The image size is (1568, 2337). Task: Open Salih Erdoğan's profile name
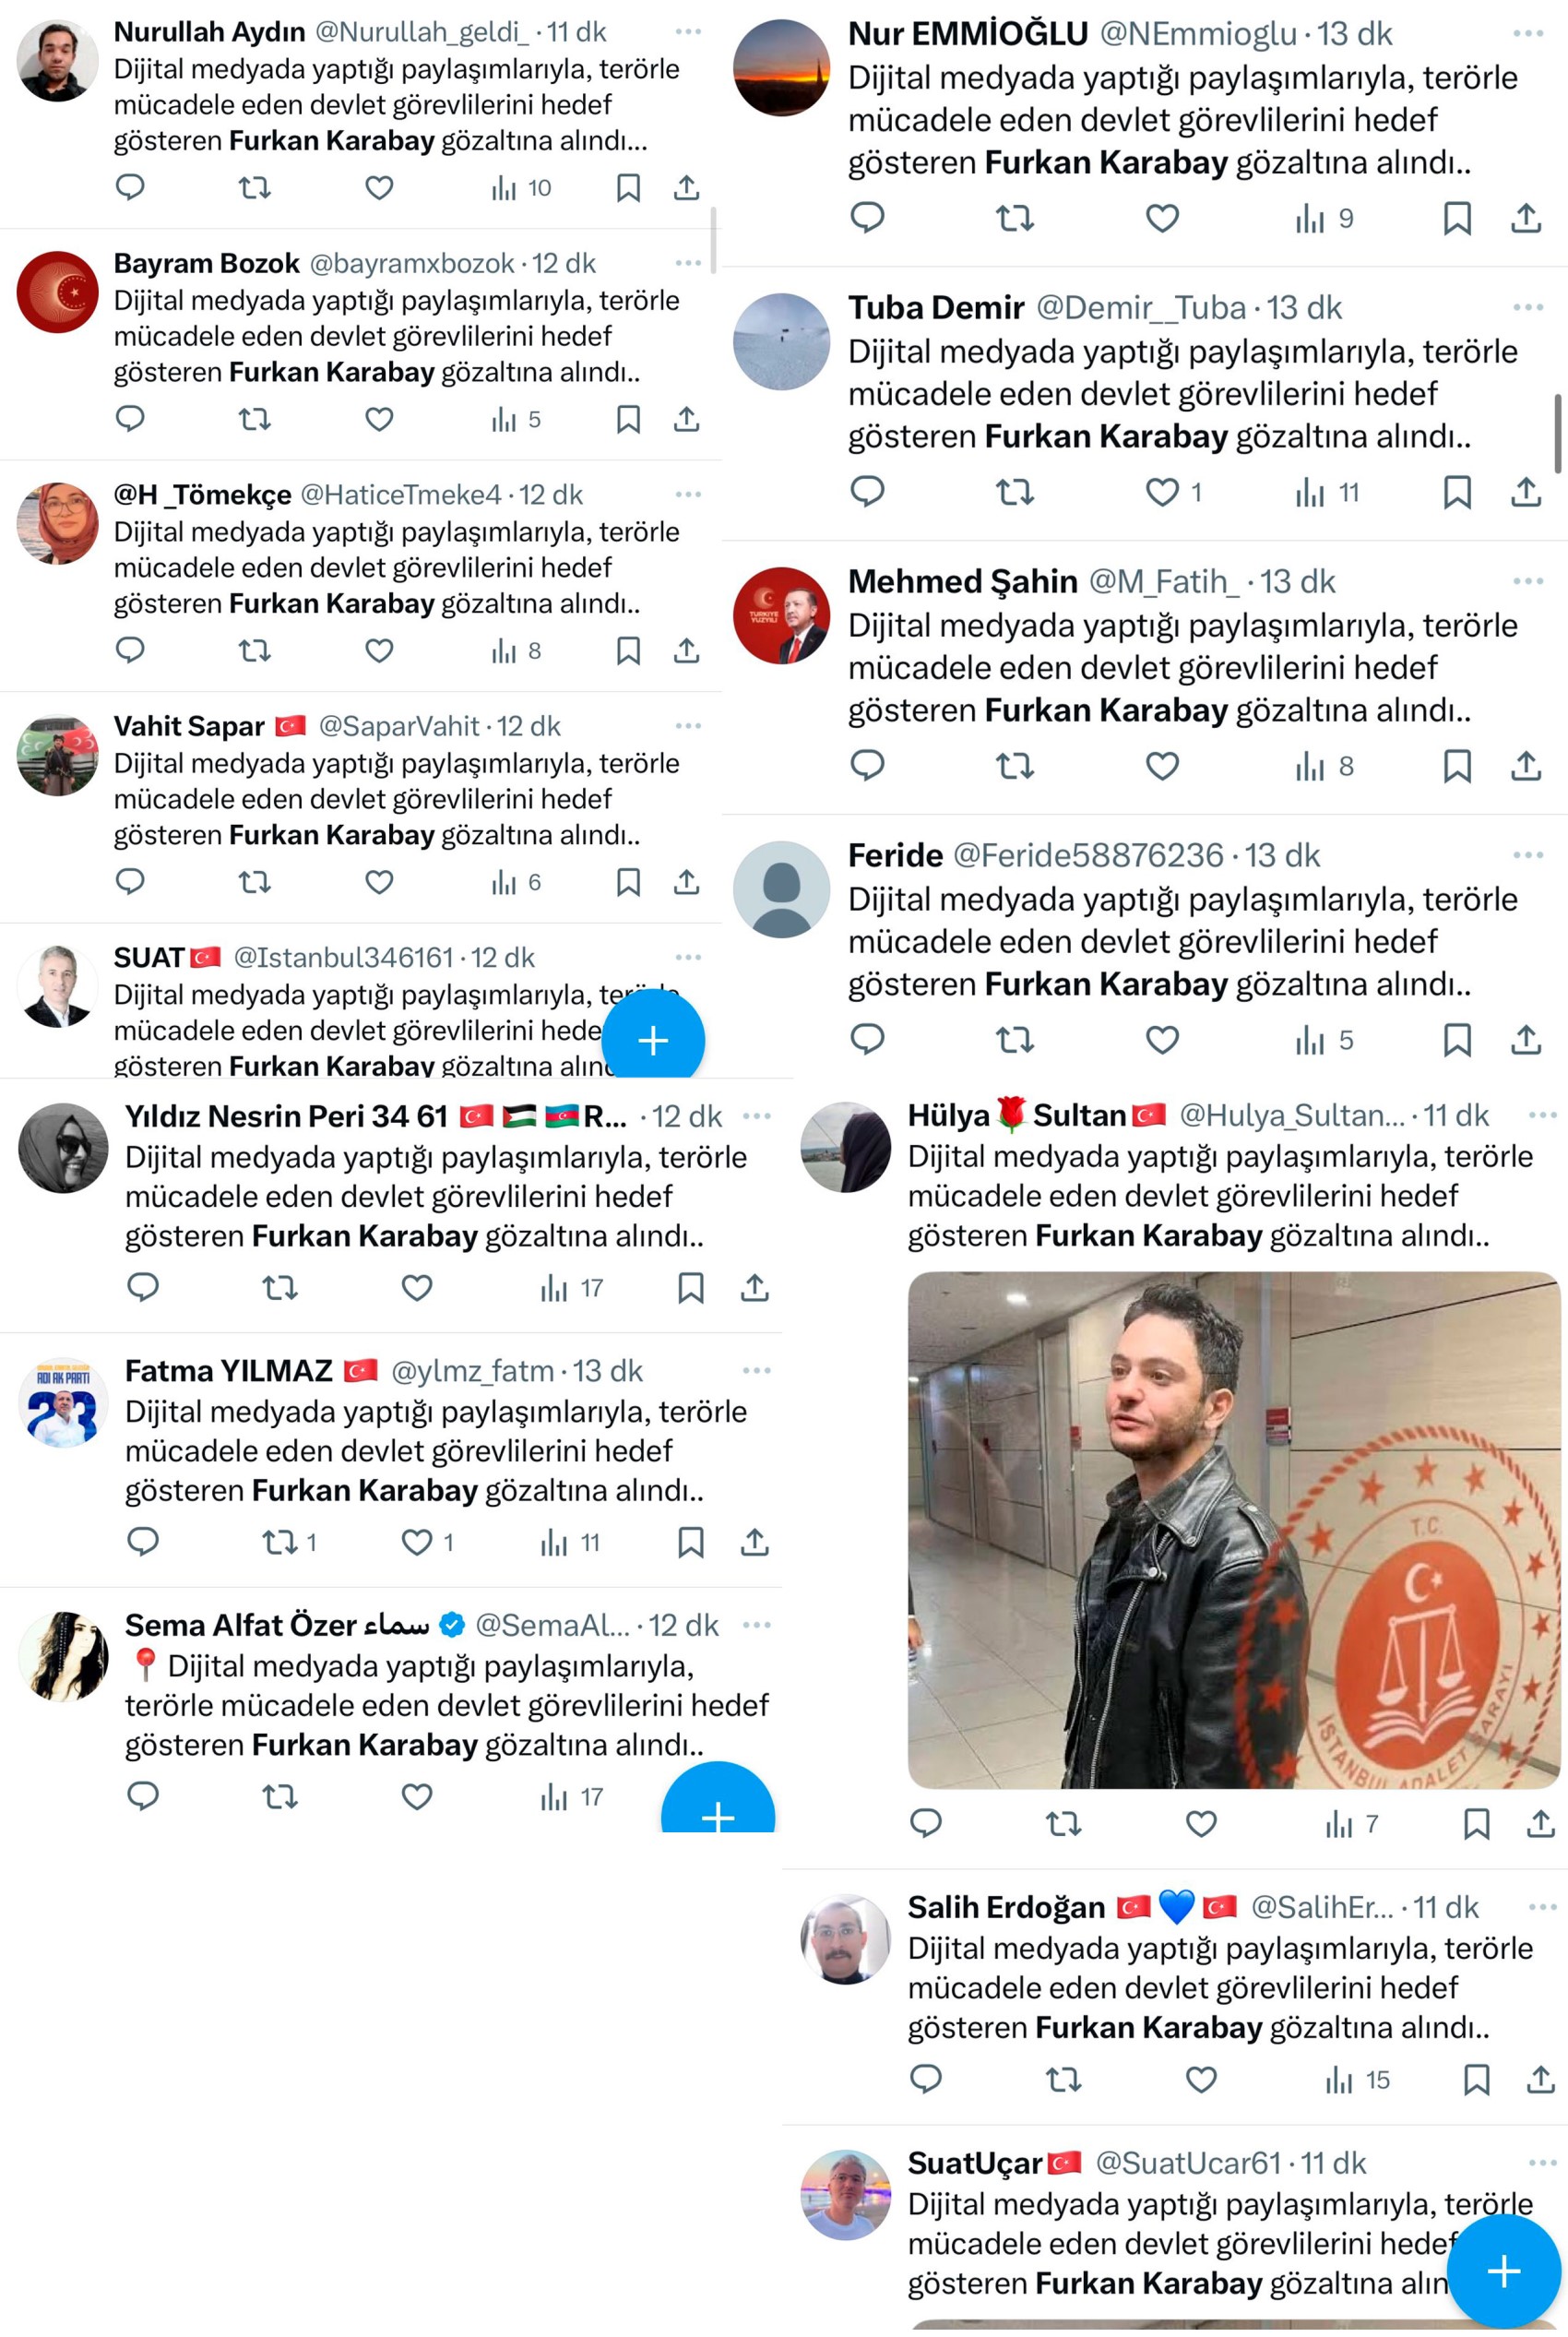pyautogui.click(x=1006, y=1907)
